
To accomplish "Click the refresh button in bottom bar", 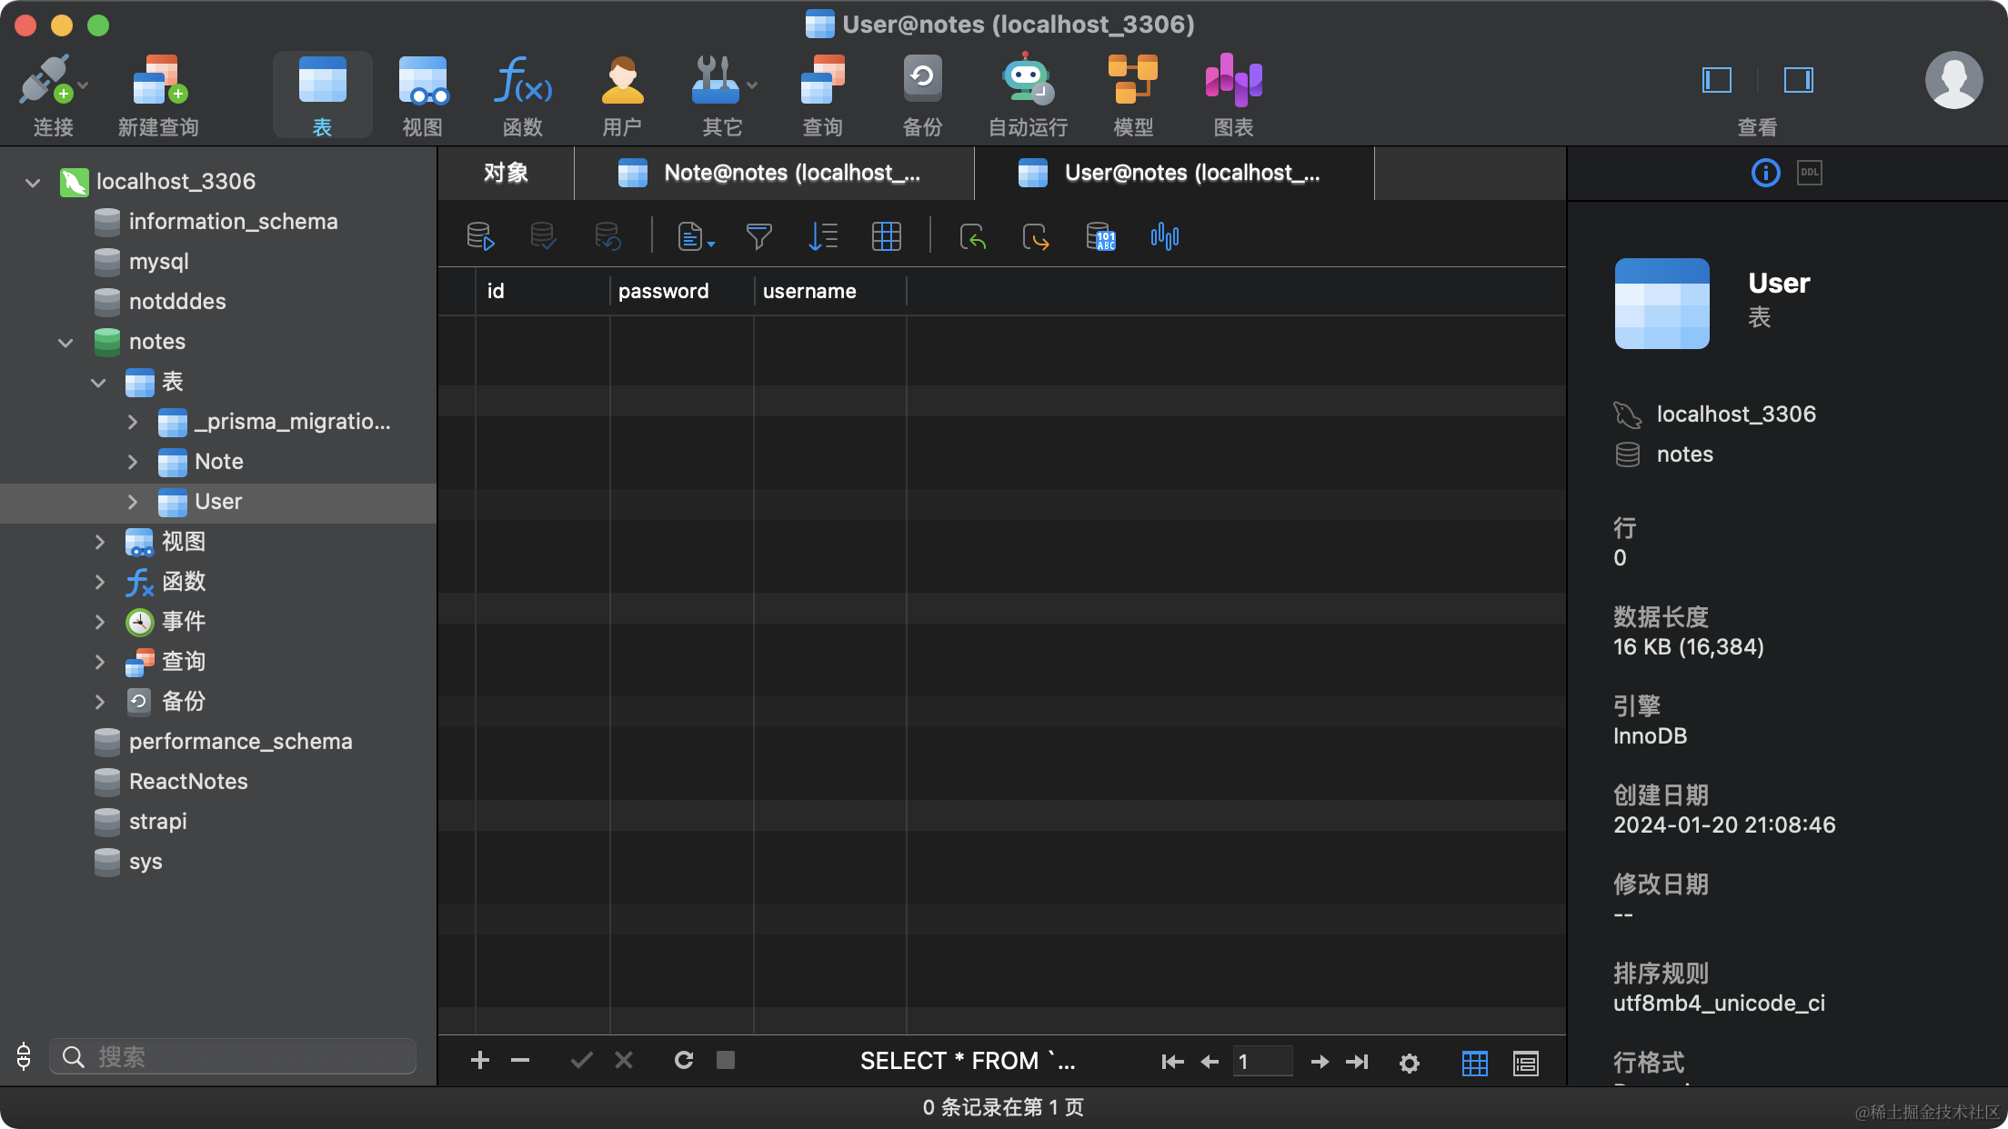I will [x=683, y=1060].
